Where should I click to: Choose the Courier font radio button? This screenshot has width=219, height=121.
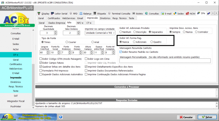click(x=67, y=42)
